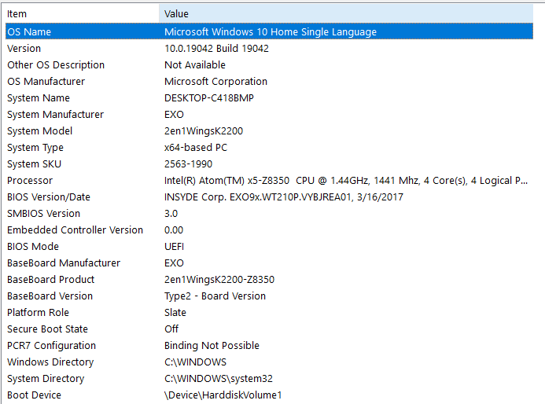Select the SMBIOS Version row label
This screenshot has width=545, height=404.
click(44, 214)
